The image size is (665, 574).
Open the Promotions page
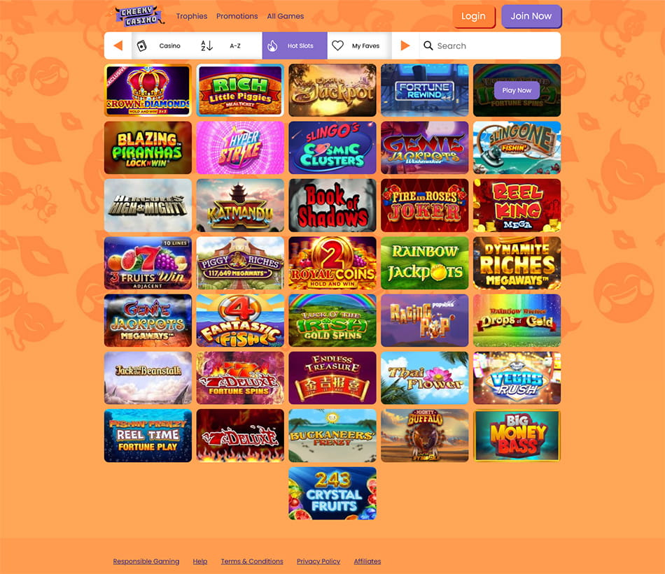click(237, 16)
